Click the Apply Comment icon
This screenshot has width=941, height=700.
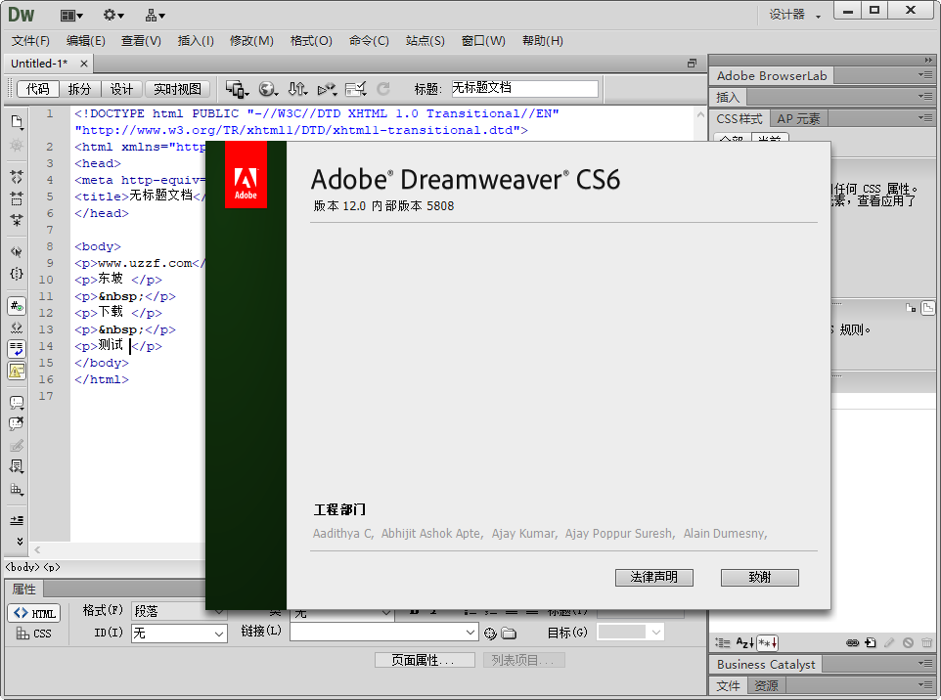click(17, 403)
